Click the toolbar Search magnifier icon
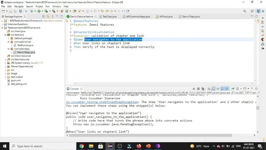 [x=245, y=11]
